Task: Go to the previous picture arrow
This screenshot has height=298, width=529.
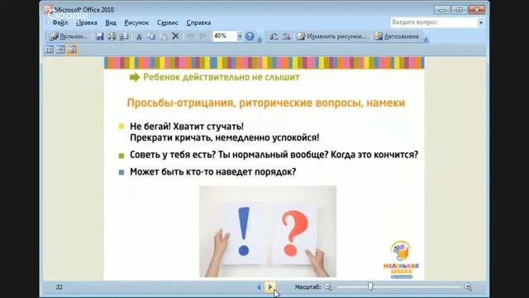Action: pyautogui.click(x=259, y=287)
